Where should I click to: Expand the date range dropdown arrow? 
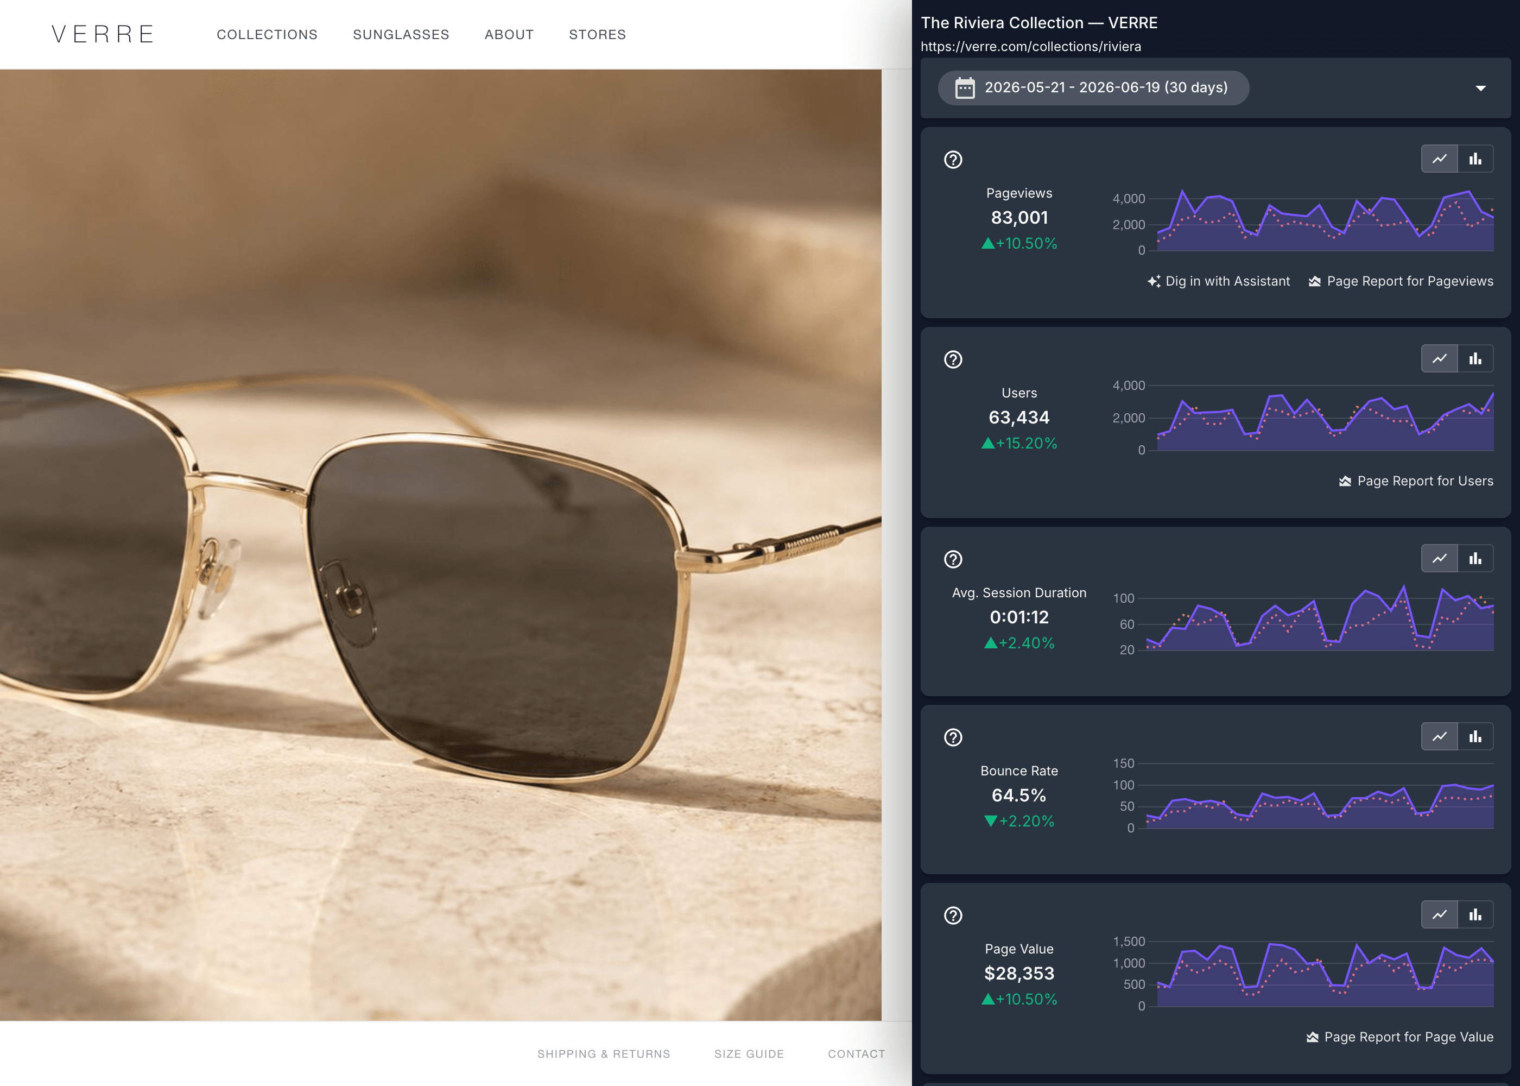[1480, 89]
